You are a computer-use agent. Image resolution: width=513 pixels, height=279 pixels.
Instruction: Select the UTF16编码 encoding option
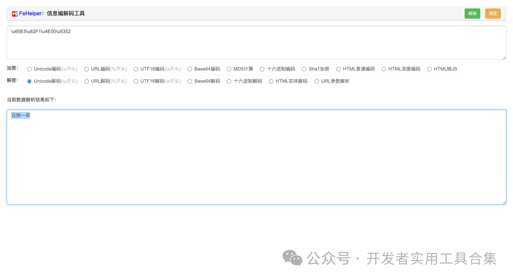coord(135,69)
